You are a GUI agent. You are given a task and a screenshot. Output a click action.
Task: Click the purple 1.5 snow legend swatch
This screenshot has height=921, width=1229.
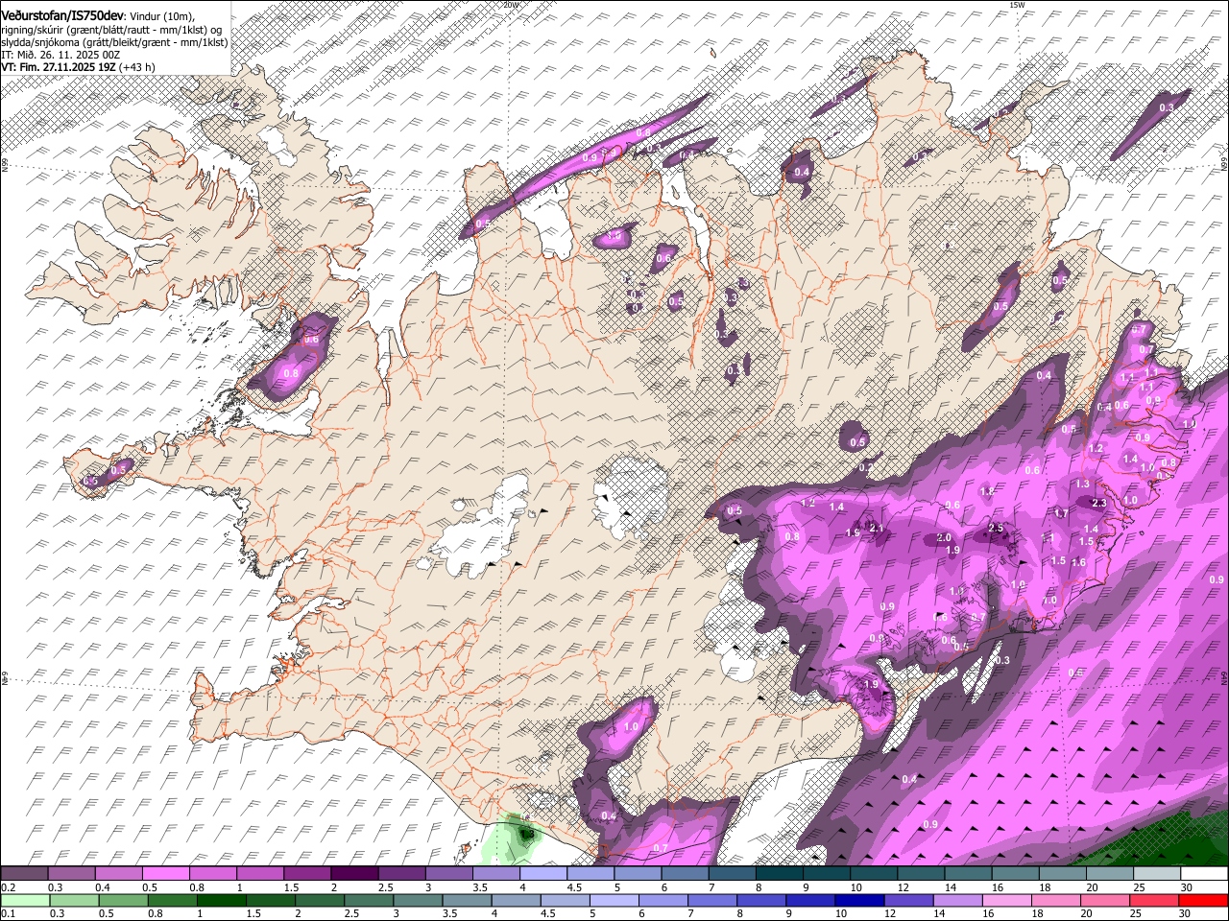click(x=306, y=874)
